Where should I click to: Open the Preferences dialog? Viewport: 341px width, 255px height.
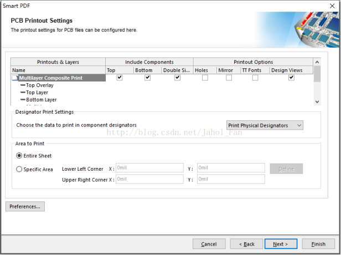[25, 207]
